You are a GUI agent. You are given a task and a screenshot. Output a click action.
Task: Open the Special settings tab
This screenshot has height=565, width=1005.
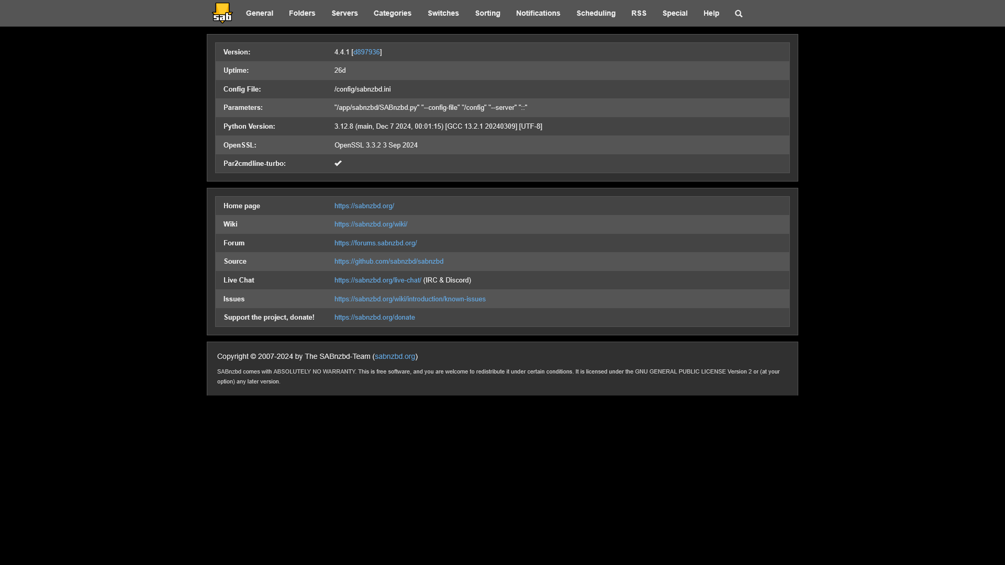[675, 13]
